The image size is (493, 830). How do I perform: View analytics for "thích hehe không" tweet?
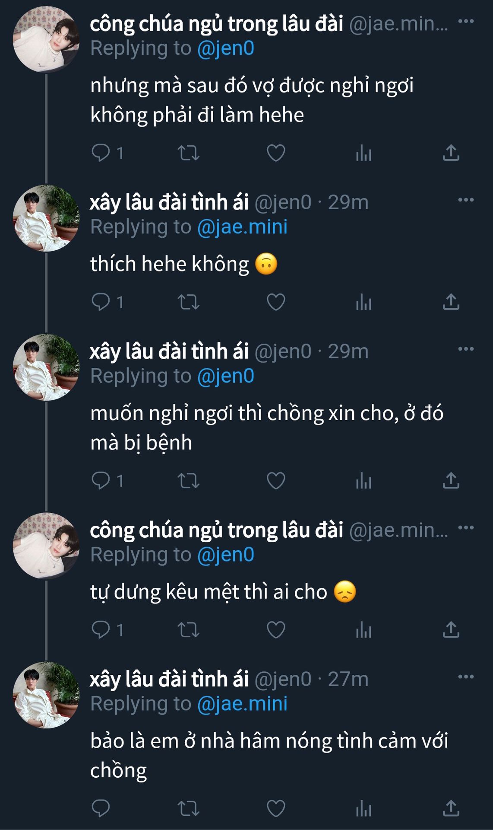(x=363, y=302)
